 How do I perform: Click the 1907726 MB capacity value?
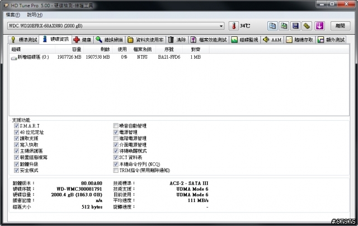coord(69,57)
